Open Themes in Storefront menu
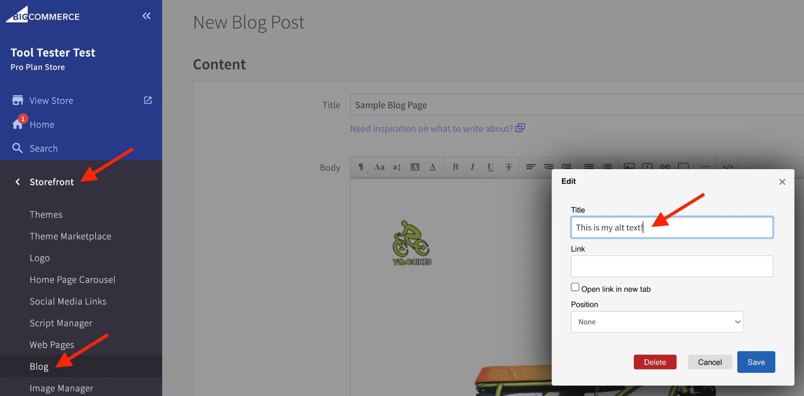 click(x=46, y=215)
